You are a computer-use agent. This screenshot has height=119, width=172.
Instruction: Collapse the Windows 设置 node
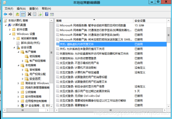tap(10, 34)
